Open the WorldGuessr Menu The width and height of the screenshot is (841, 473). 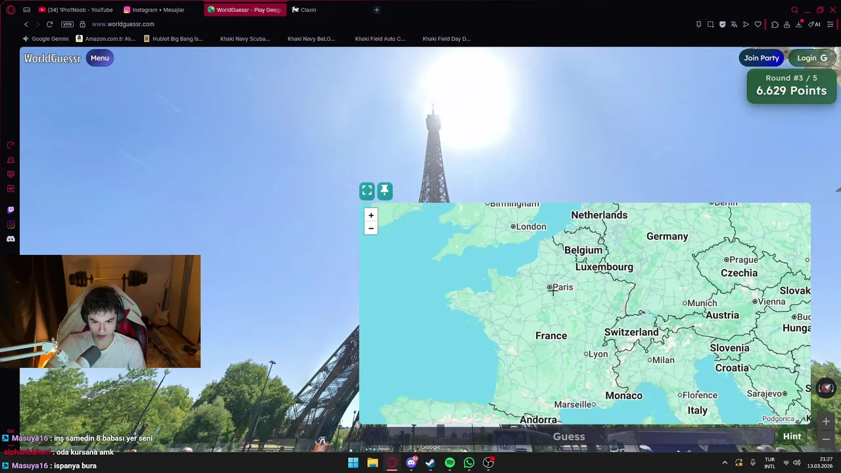[x=100, y=58]
